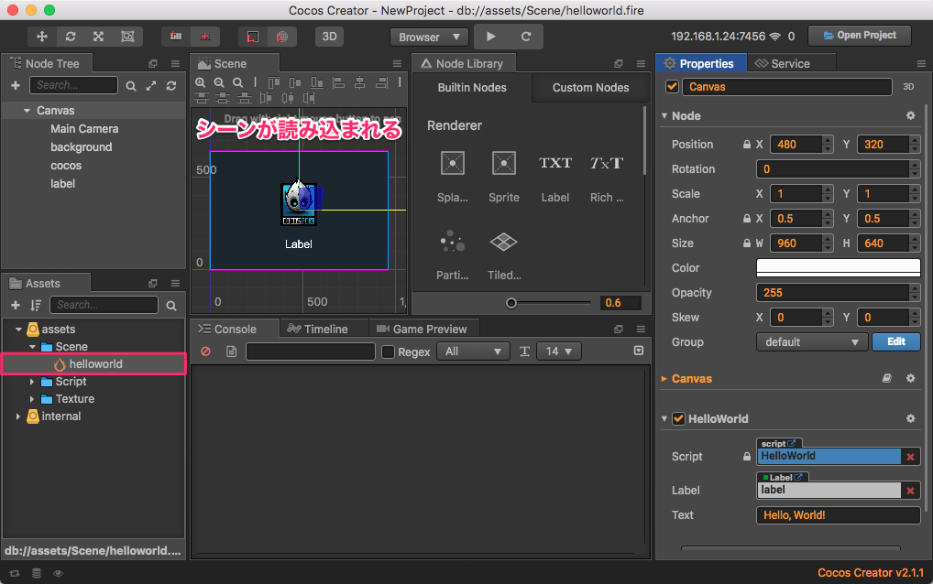Clear the Script HelloWorld reference
933x584 pixels.
coord(910,457)
